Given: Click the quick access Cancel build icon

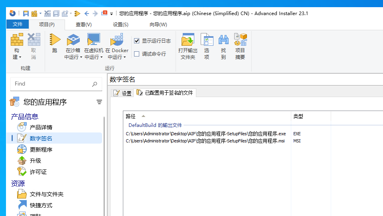Looking at the screenshot, I should click(47, 14).
